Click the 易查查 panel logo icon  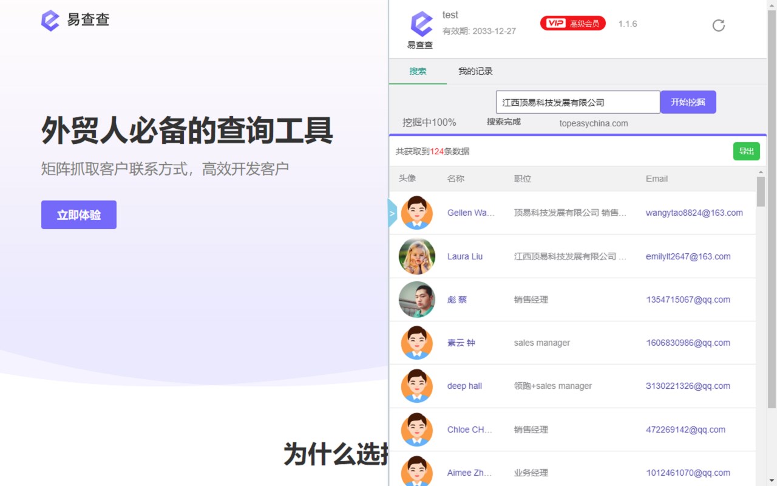point(421,25)
